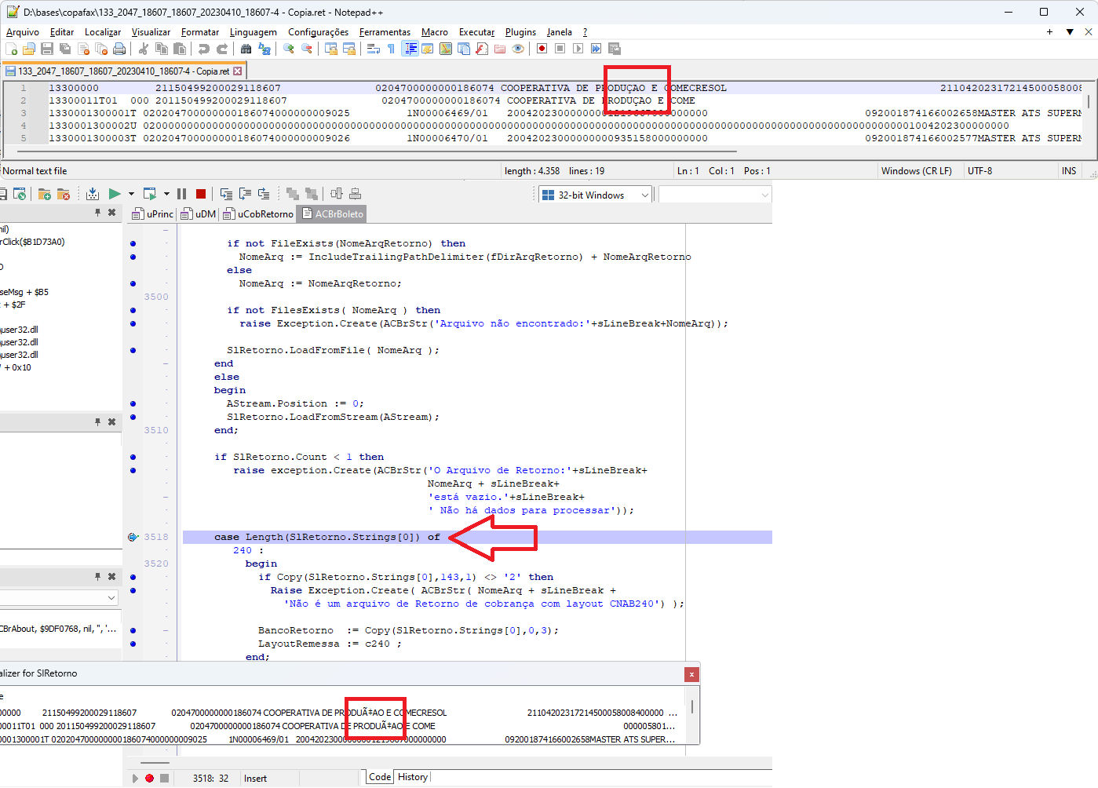Toggle file monitoring eye icon in Notepad++

point(518,49)
